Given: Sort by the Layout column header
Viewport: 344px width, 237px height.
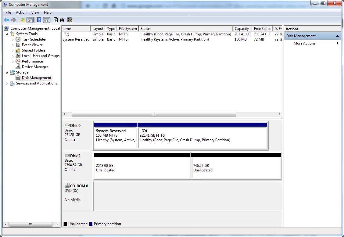Looking at the screenshot, I should tap(98, 29).
